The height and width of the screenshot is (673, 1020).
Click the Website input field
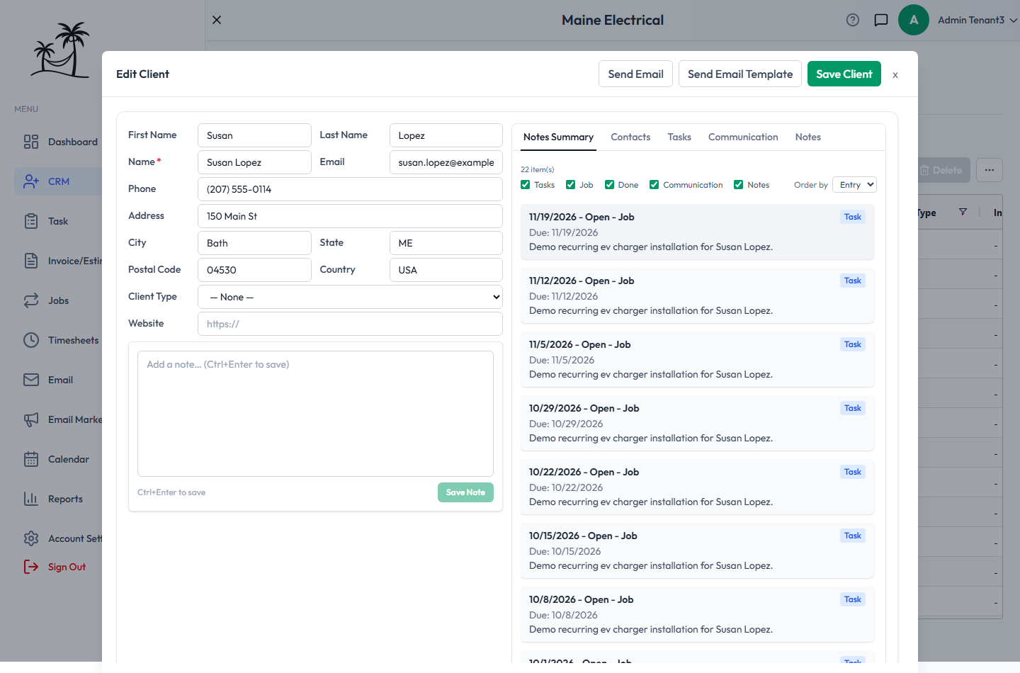[x=350, y=324]
